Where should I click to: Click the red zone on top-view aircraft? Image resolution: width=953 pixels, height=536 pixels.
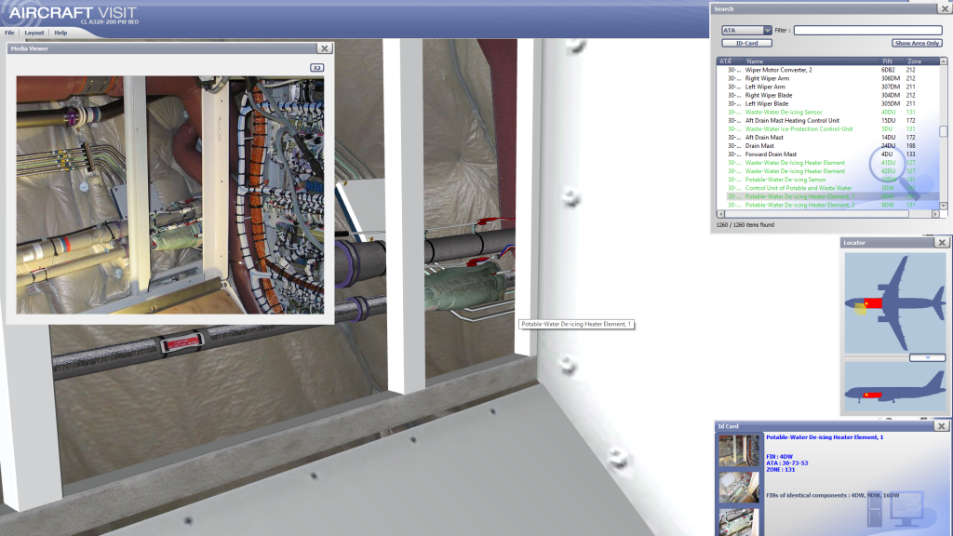(x=872, y=304)
